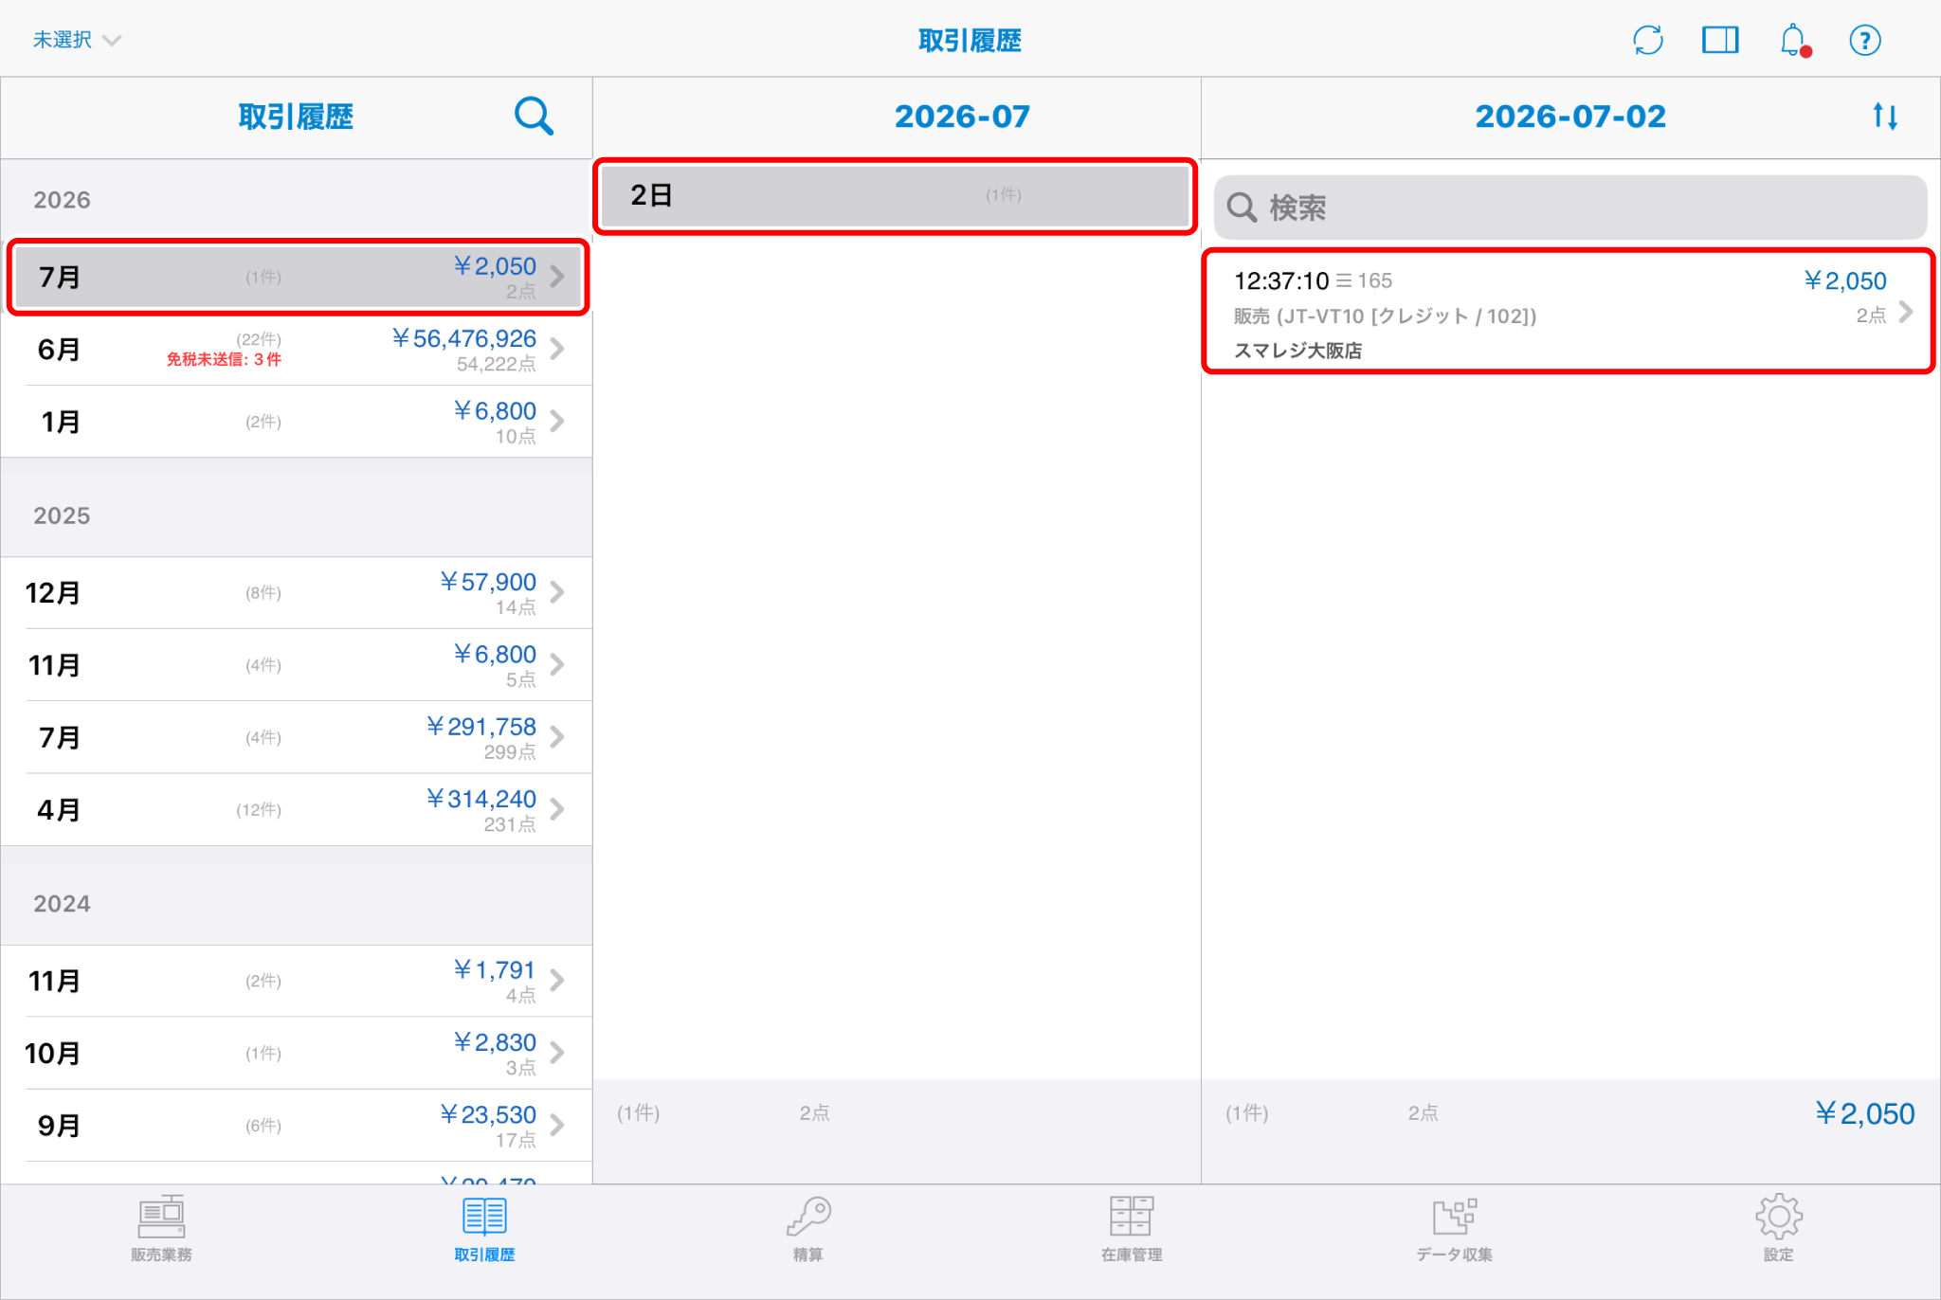This screenshot has height=1300, width=1941.
Task: Switch to 設定 tab
Action: (x=1778, y=1229)
